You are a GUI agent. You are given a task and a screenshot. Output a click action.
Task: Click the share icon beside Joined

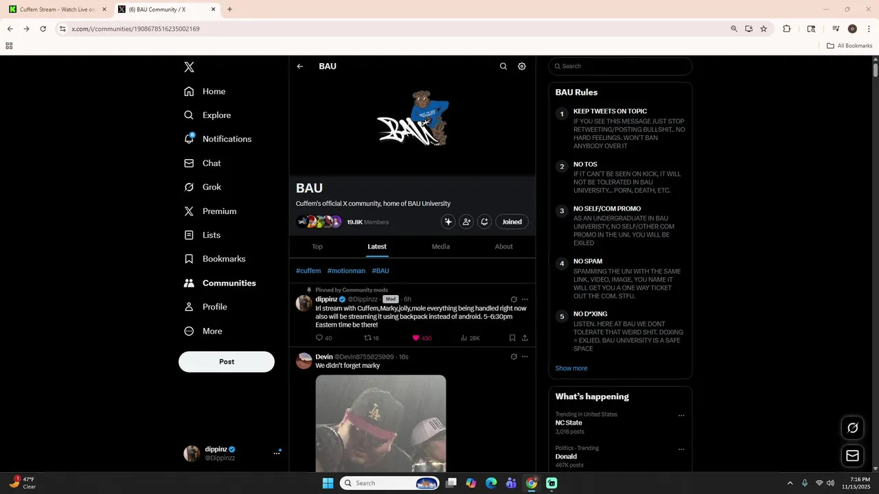[484, 222]
